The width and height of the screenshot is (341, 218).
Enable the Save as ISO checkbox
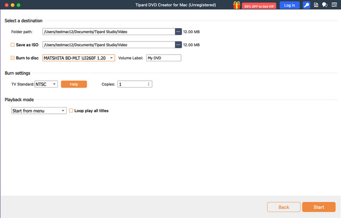pos(13,45)
